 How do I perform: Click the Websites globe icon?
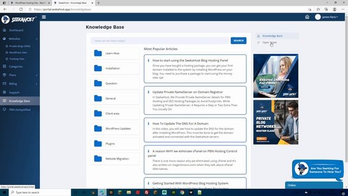4,39
